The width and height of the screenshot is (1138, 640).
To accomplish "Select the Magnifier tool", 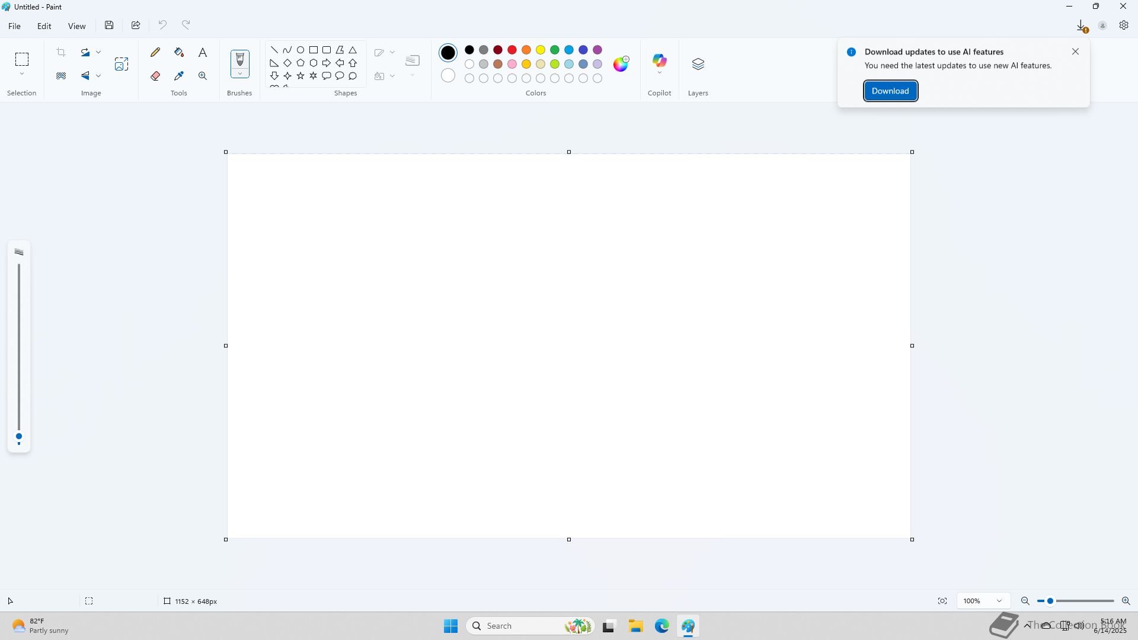I will tap(203, 76).
